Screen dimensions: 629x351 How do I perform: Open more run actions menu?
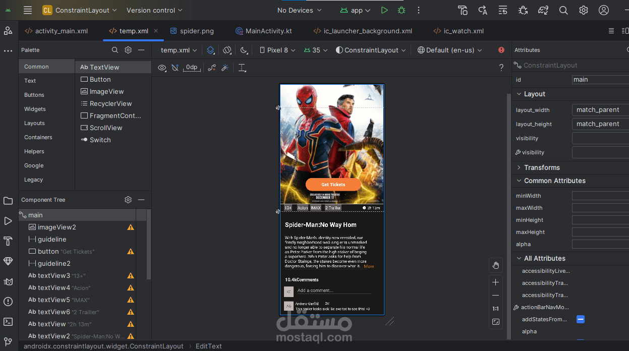pos(419,10)
